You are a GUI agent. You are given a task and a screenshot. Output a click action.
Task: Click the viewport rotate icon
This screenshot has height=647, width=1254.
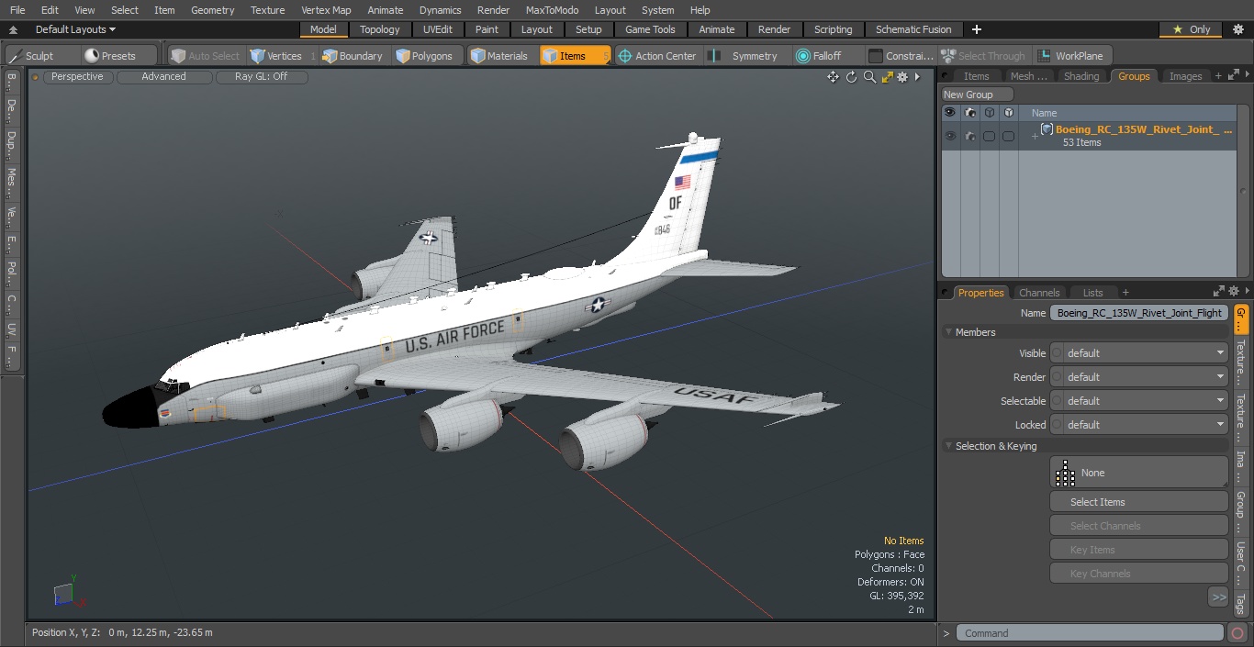tap(851, 77)
